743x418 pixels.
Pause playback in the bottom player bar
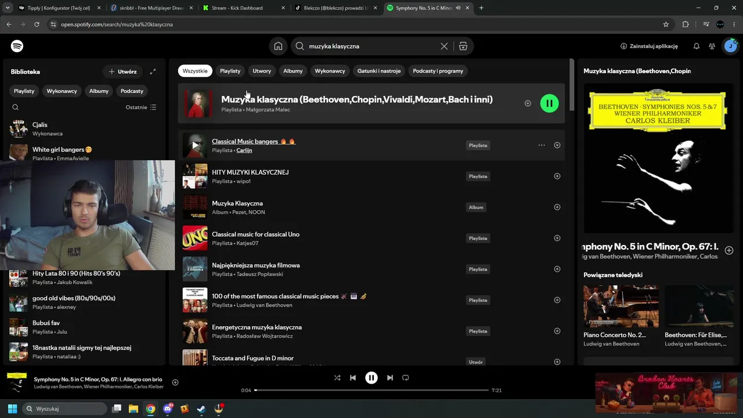tap(371, 377)
